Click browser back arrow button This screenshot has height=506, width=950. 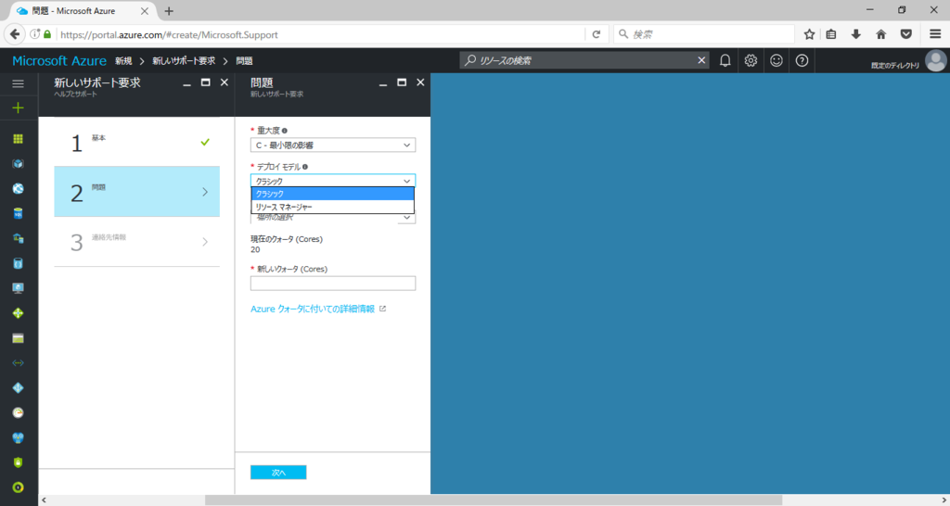point(15,34)
